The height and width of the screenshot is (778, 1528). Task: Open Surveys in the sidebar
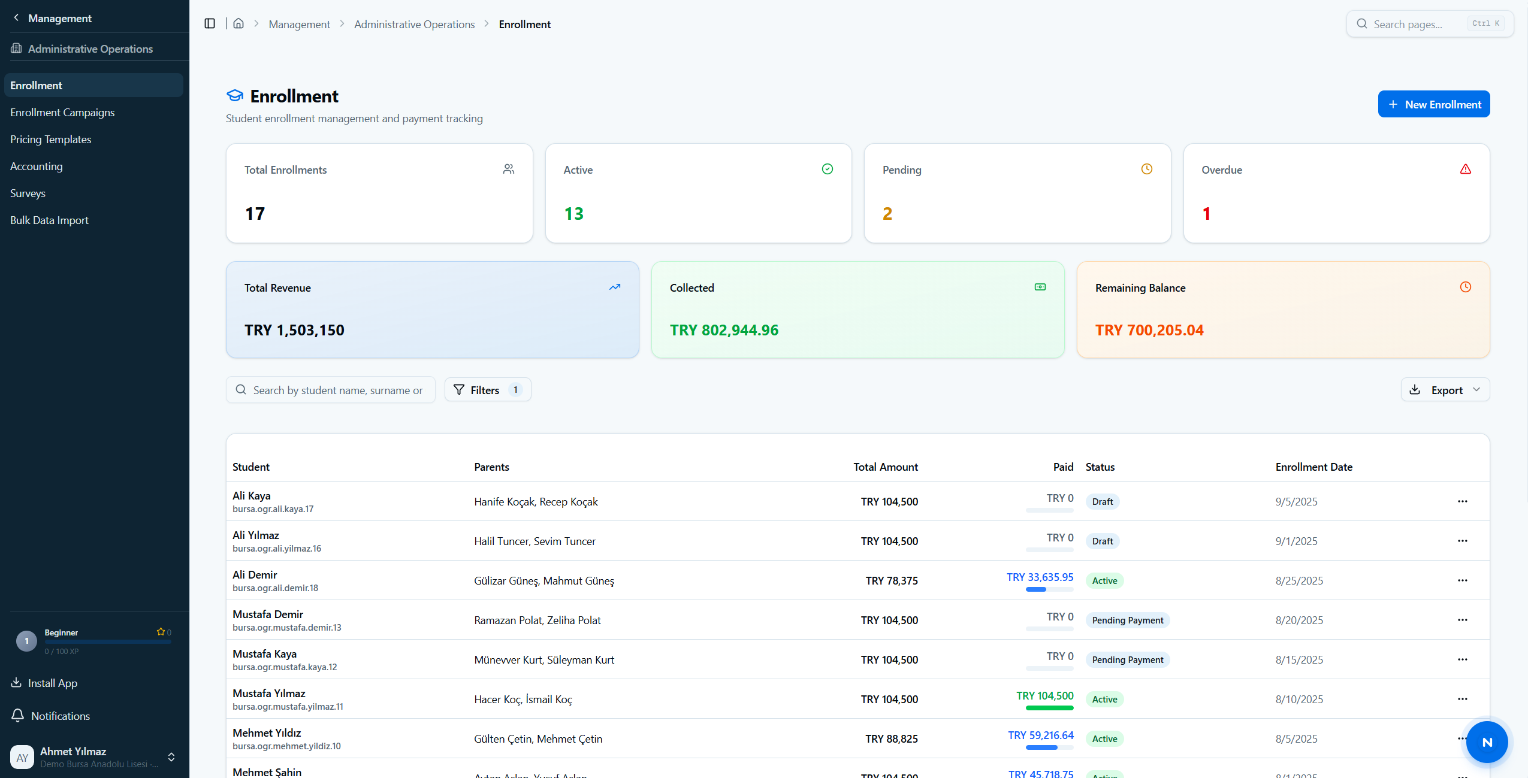click(93, 193)
